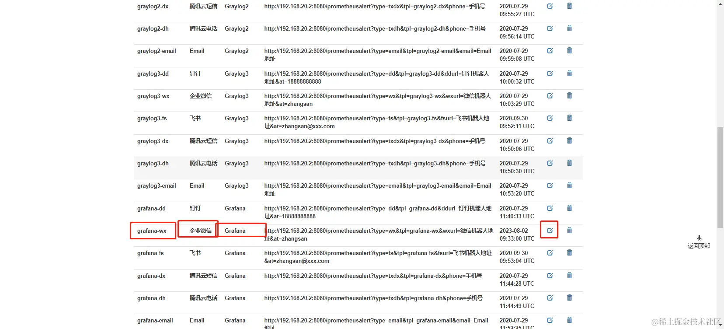The width and height of the screenshot is (724, 329).
Task: Select the graylog3-dd name cell
Action: 153,73
